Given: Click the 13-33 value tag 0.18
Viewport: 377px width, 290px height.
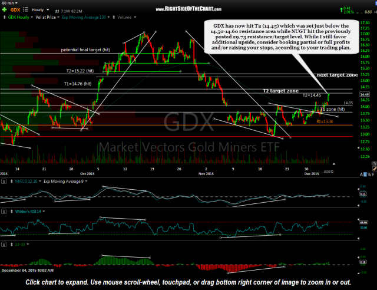Looking at the screenshot, I should click(363, 262).
